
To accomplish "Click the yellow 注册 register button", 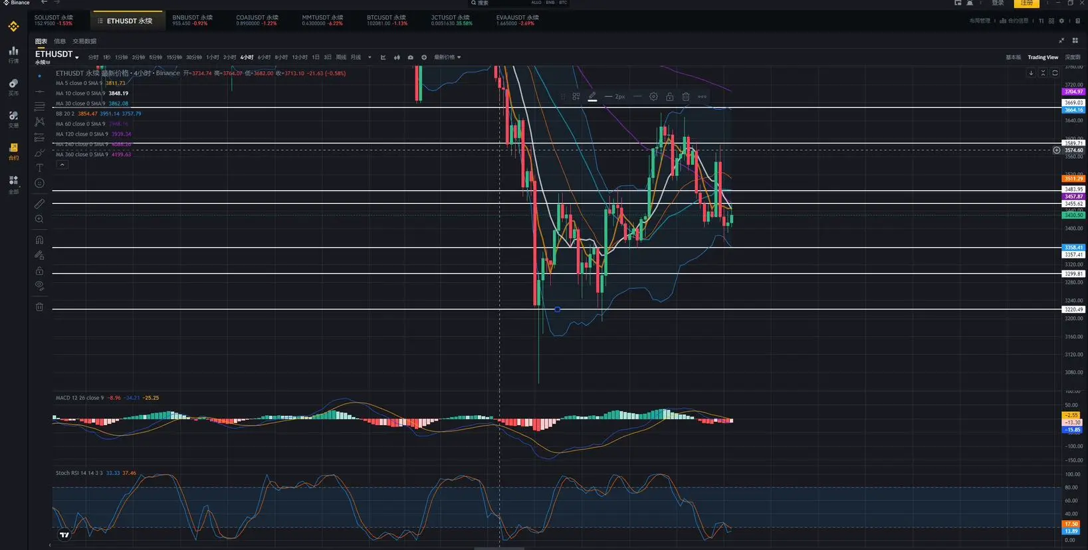I will click(x=1027, y=3).
